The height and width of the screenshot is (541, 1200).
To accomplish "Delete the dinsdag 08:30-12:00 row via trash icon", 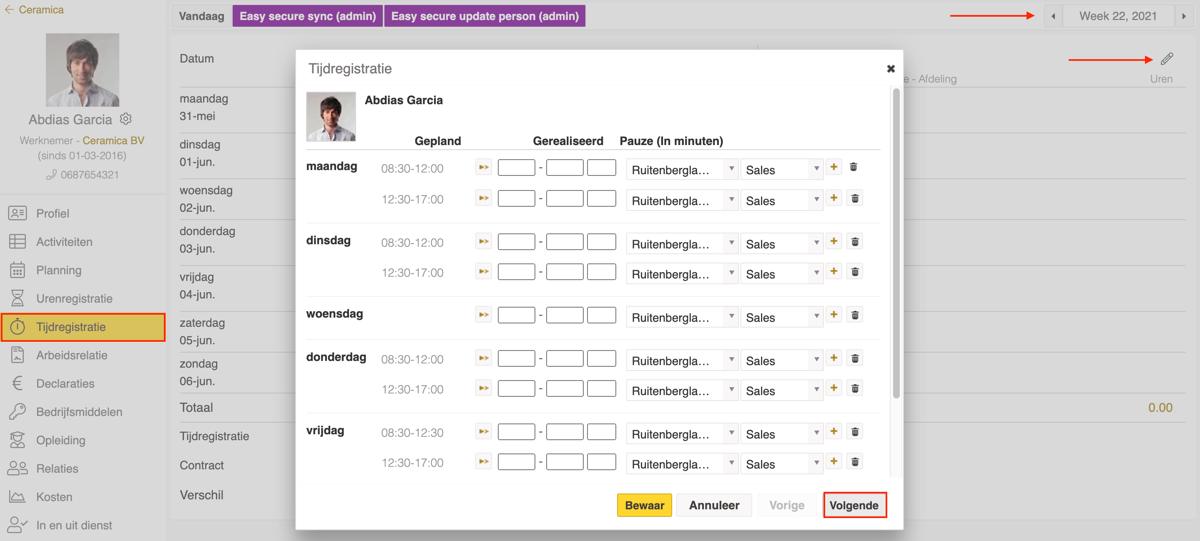I will tap(855, 242).
